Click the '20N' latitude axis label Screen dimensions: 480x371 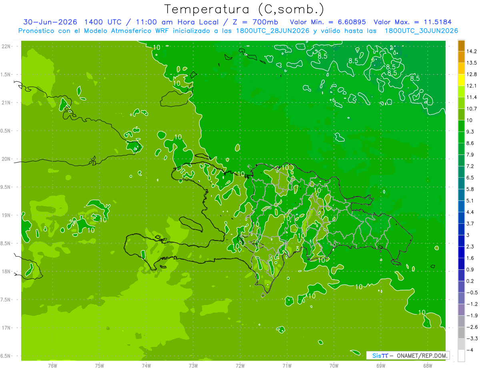coord(6,159)
